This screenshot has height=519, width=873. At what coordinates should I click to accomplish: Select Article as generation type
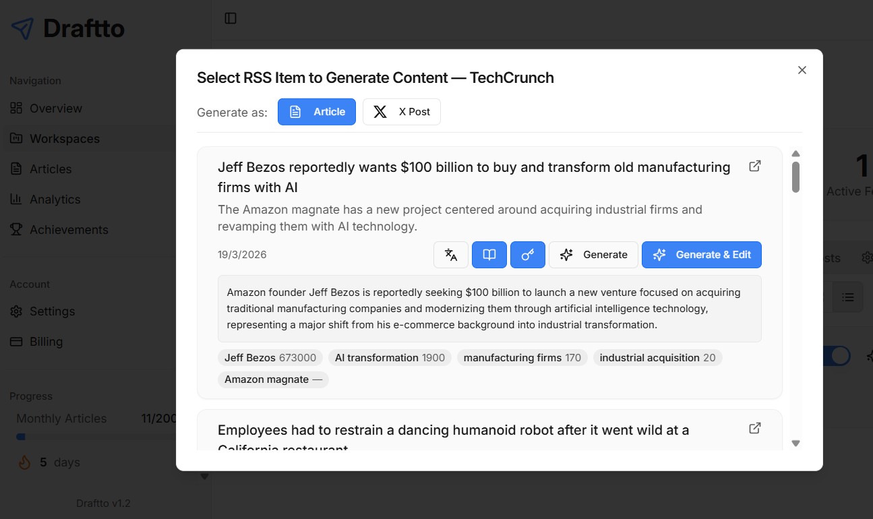[x=317, y=112]
